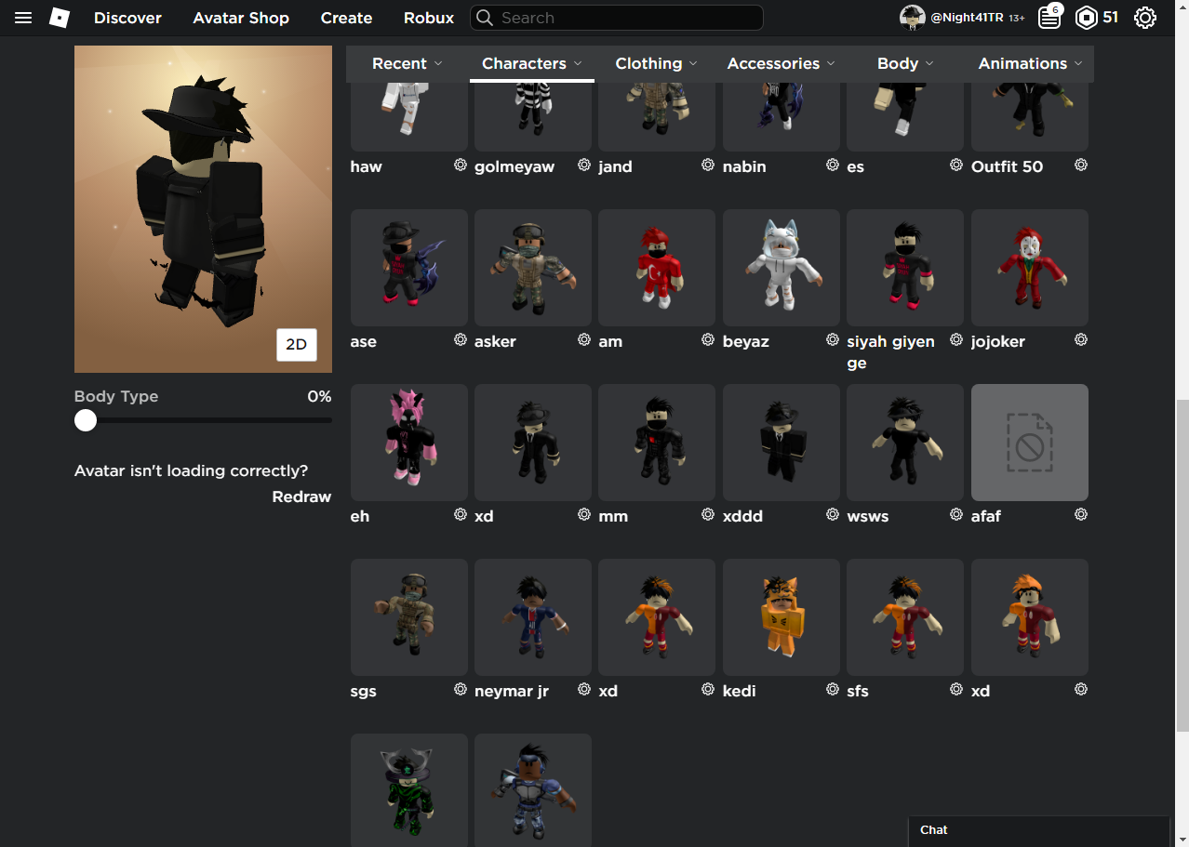Open settings gear for outfit eh
The image size is (1189, 847).
(460, 514)
